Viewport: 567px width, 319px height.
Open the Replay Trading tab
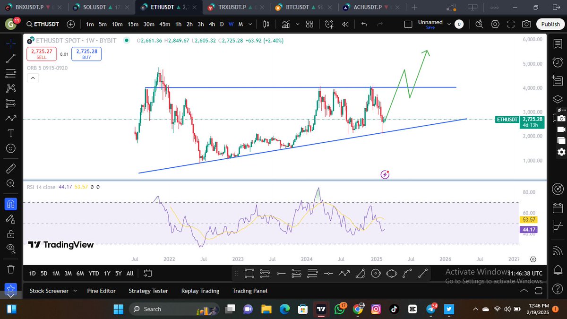(x=200, y=291)
